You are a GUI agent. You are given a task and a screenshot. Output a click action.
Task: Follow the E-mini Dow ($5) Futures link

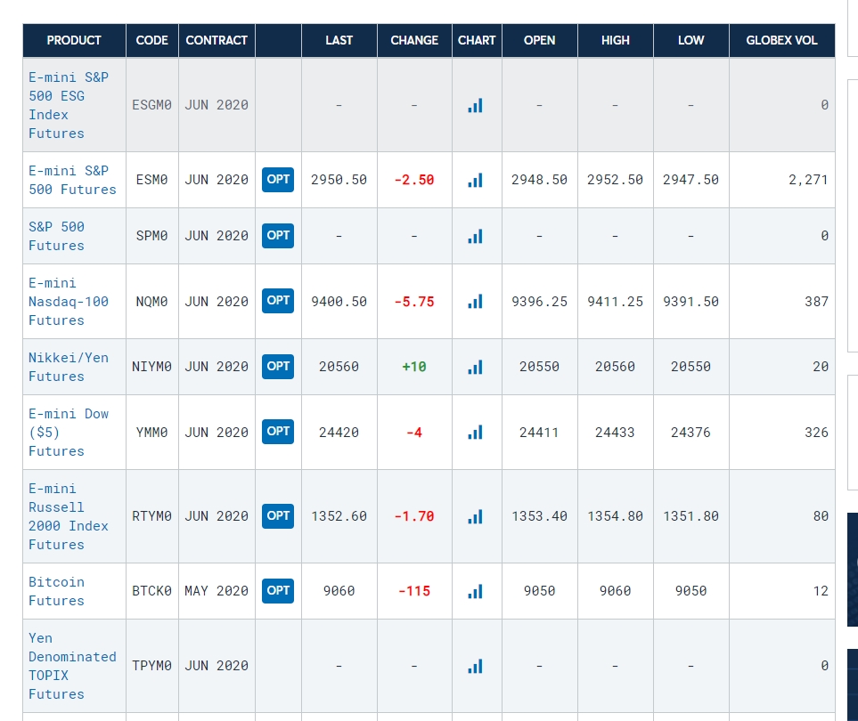(x=69, y=433)
